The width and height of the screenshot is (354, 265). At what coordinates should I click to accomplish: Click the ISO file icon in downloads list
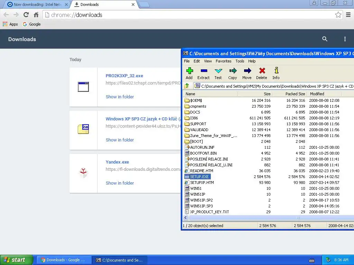click(83, 129)
